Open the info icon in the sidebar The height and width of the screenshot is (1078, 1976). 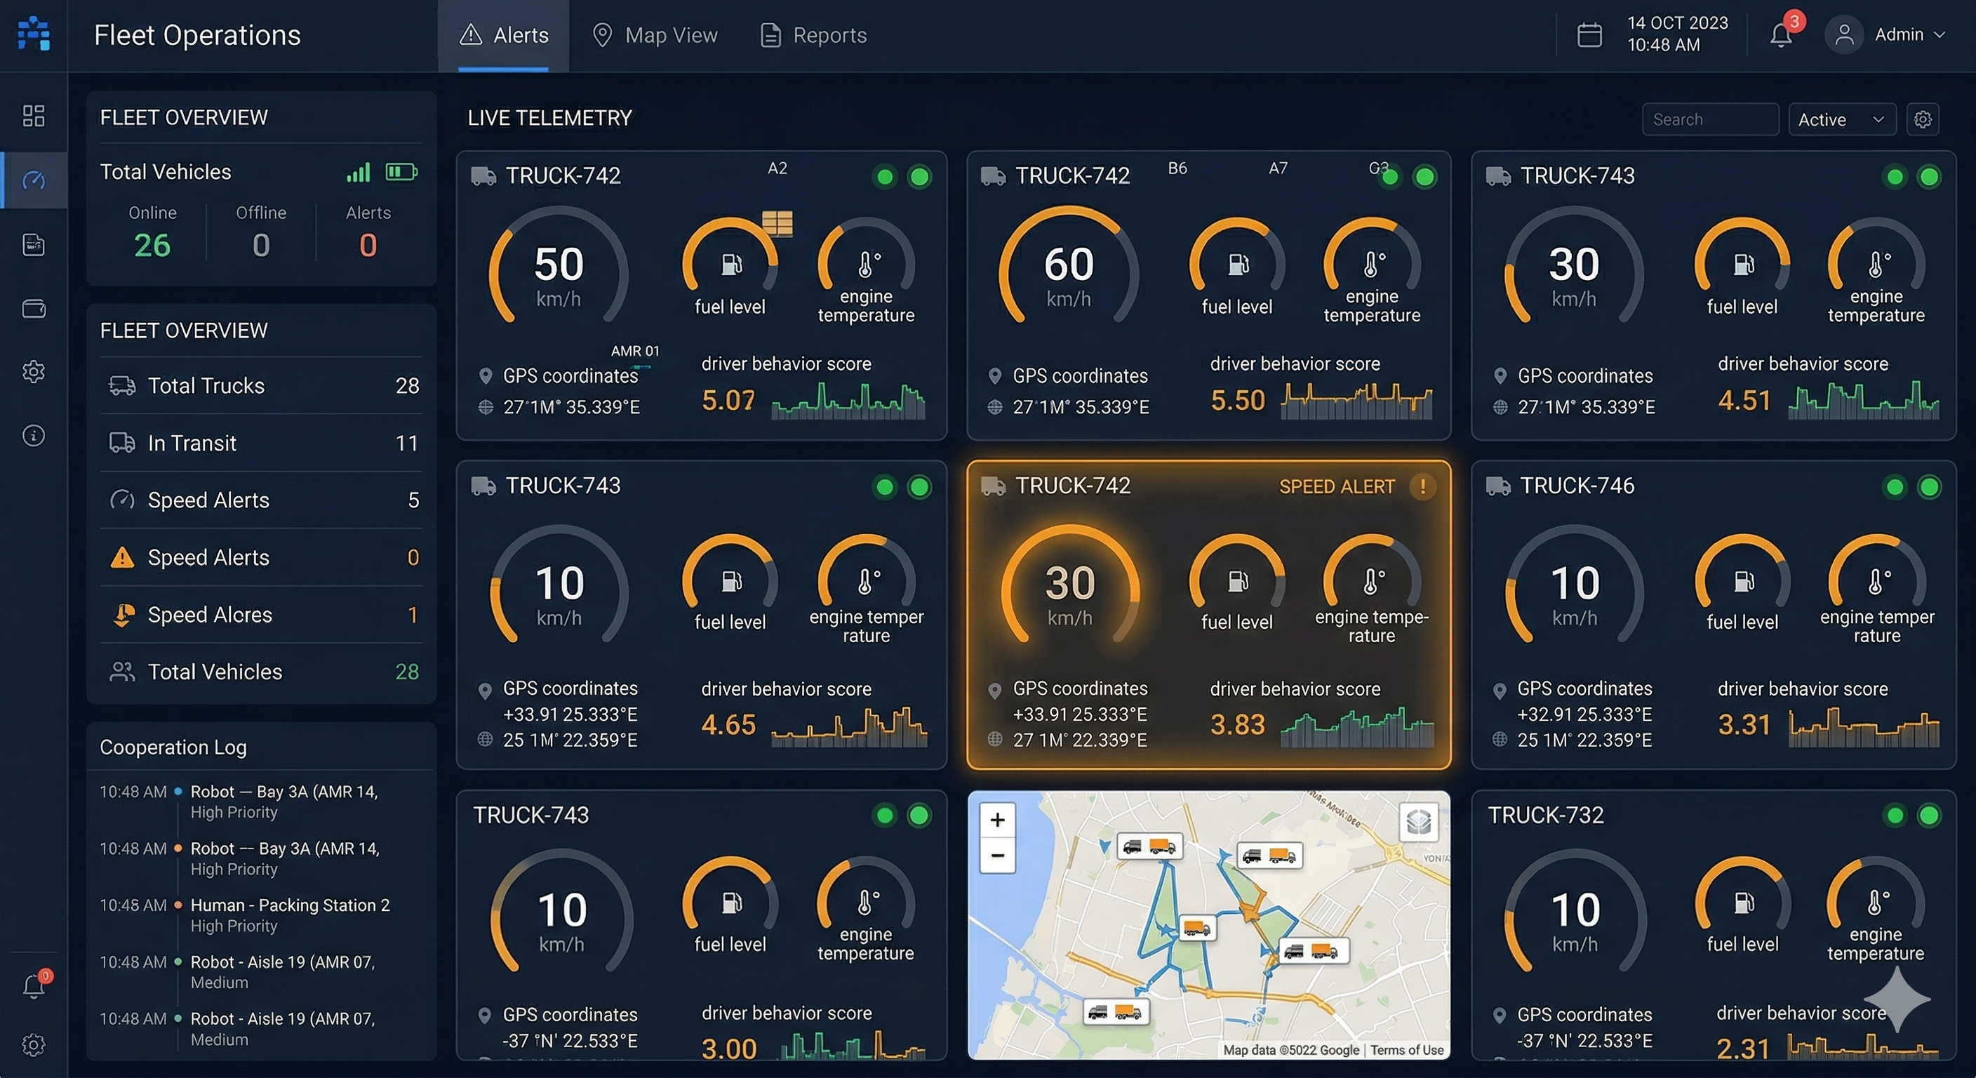pyautogui.click(x=34, y=436)
